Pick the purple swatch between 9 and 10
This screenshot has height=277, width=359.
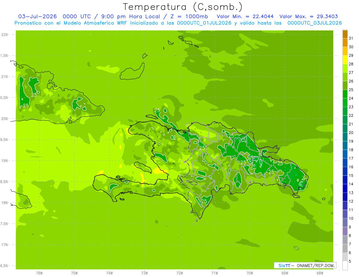point(345,223)
